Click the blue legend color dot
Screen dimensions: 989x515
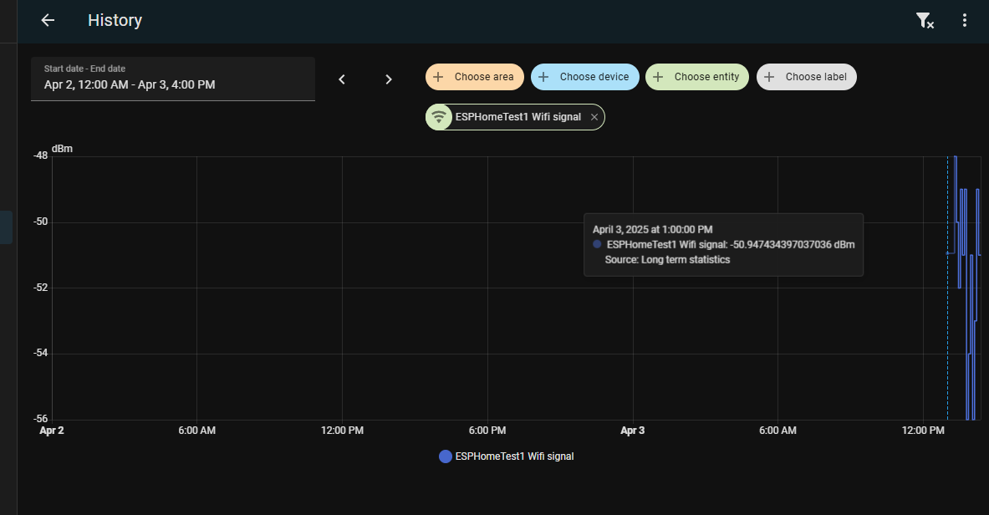446,456
